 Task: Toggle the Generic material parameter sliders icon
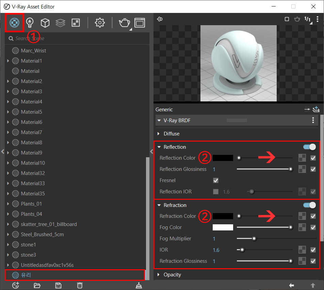(x=307, y=109)
